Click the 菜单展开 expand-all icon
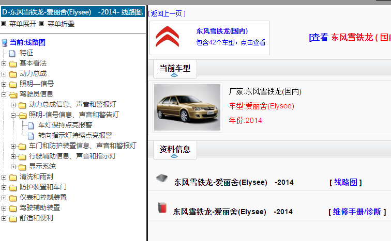The width and height of the screenshot is (391, 241). coord(3,24)
